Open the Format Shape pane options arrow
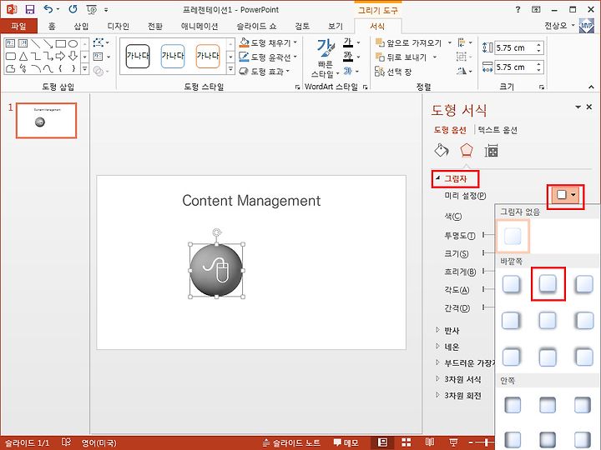Screen dimensions: 601x450 578,107
